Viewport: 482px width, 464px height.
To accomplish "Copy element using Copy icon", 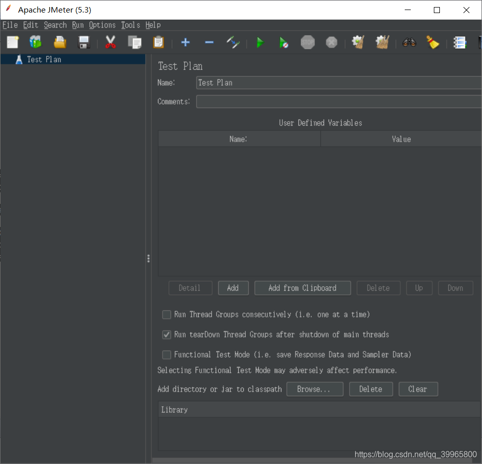I will [134, 42].
